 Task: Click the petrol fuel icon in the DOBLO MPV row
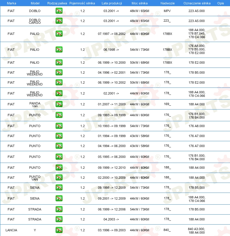59,11
